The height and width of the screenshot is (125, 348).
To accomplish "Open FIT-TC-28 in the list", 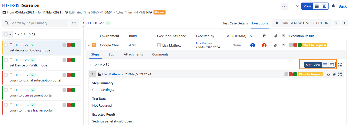I will (22, 60).
